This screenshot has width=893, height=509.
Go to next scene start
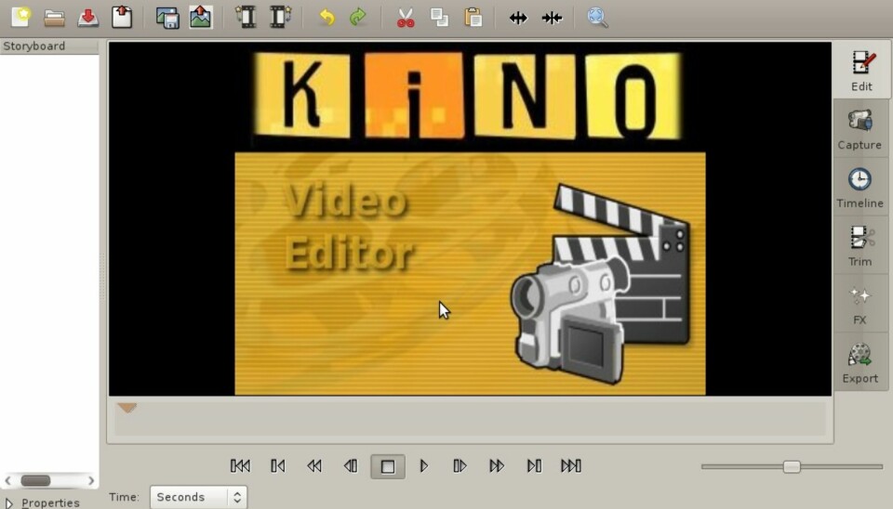click(x=534, y=466)
